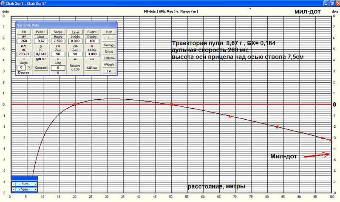The width and height of the screenshot is (340, 202).
Task: Click the Mag magnification input field
Action: (58, 67)
